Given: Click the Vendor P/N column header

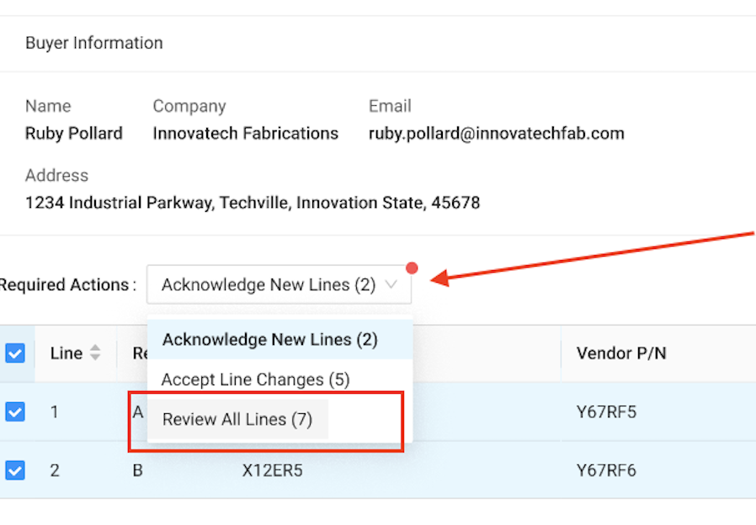Looking at the screenshot, I should (621, 353).
